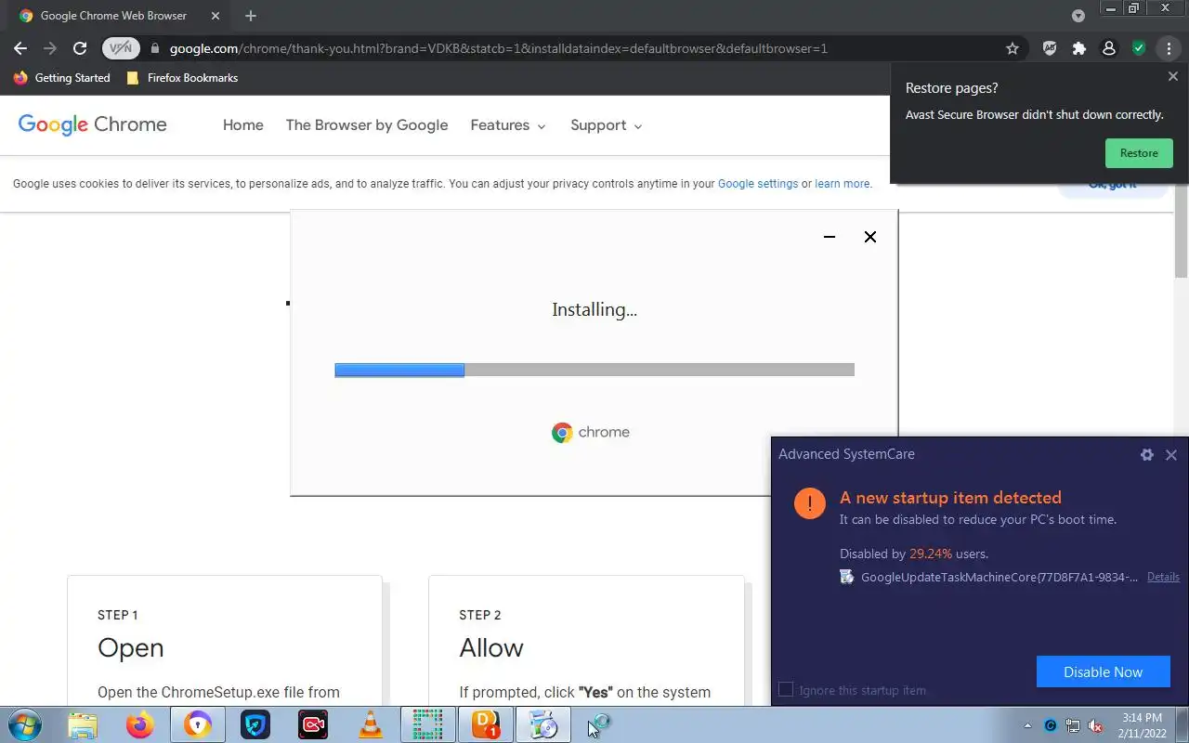The height and width of the screenshot is (743, 1189).
Task: Open the red screen recorder taskbar icon
Action: click(x=313, y=724)
